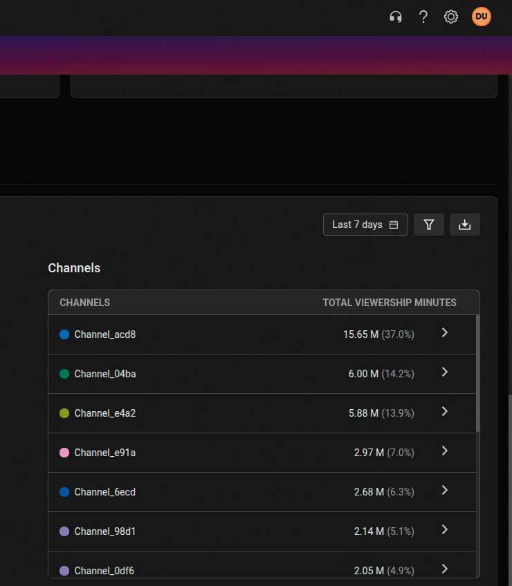The image size is (512, 586).
Task: Click the DU user avatar
Action: point(482,17)
